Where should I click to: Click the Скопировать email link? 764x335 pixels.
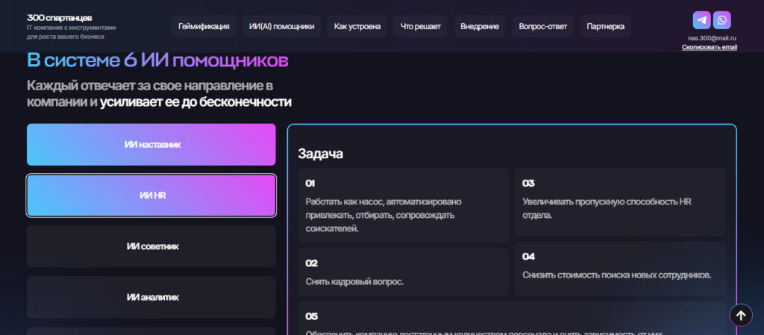click(709, 47)
